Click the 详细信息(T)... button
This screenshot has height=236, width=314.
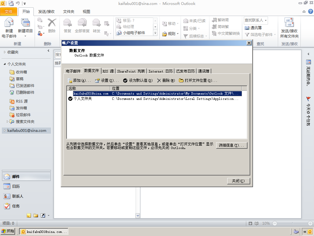[x=232, y=145]
